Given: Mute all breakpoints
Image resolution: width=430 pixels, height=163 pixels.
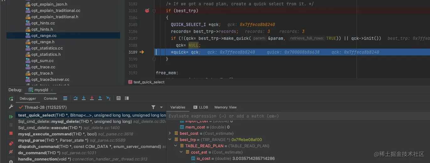Looking at the screenshot, I should 11,152.
